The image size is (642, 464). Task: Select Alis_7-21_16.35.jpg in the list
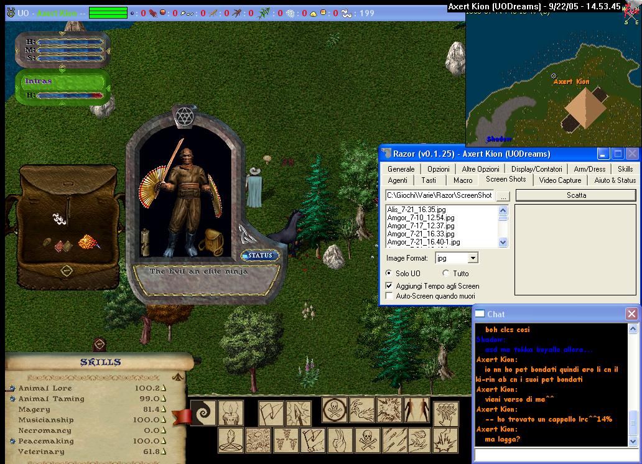click(x=416, y=209)
